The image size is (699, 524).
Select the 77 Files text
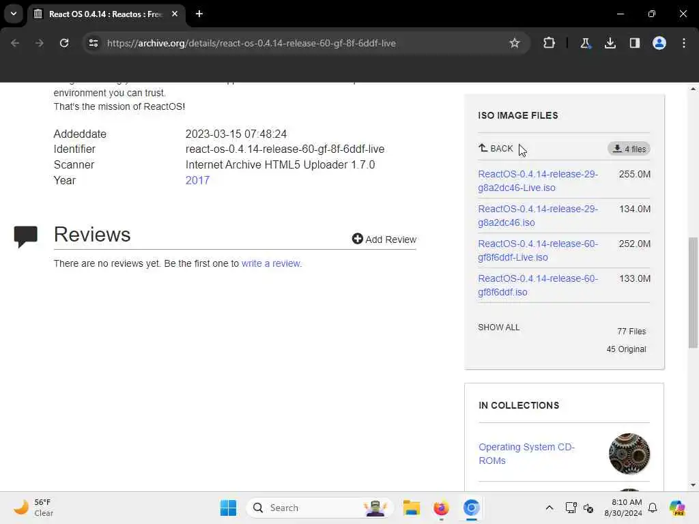[x=631, y=332]
